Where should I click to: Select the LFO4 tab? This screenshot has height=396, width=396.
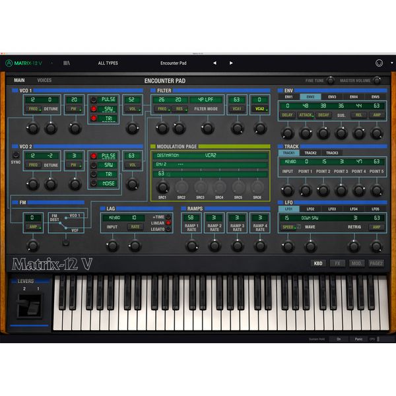(x=354, y=209)
